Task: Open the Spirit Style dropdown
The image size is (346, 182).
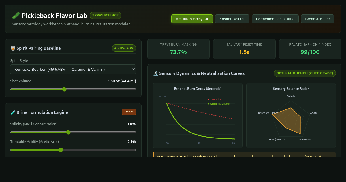Action: pyautogui.click(x=73, y=69)
